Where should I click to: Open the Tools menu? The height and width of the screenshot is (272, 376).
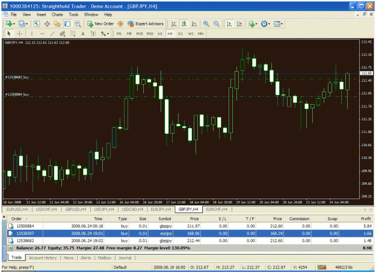[73, 14]
